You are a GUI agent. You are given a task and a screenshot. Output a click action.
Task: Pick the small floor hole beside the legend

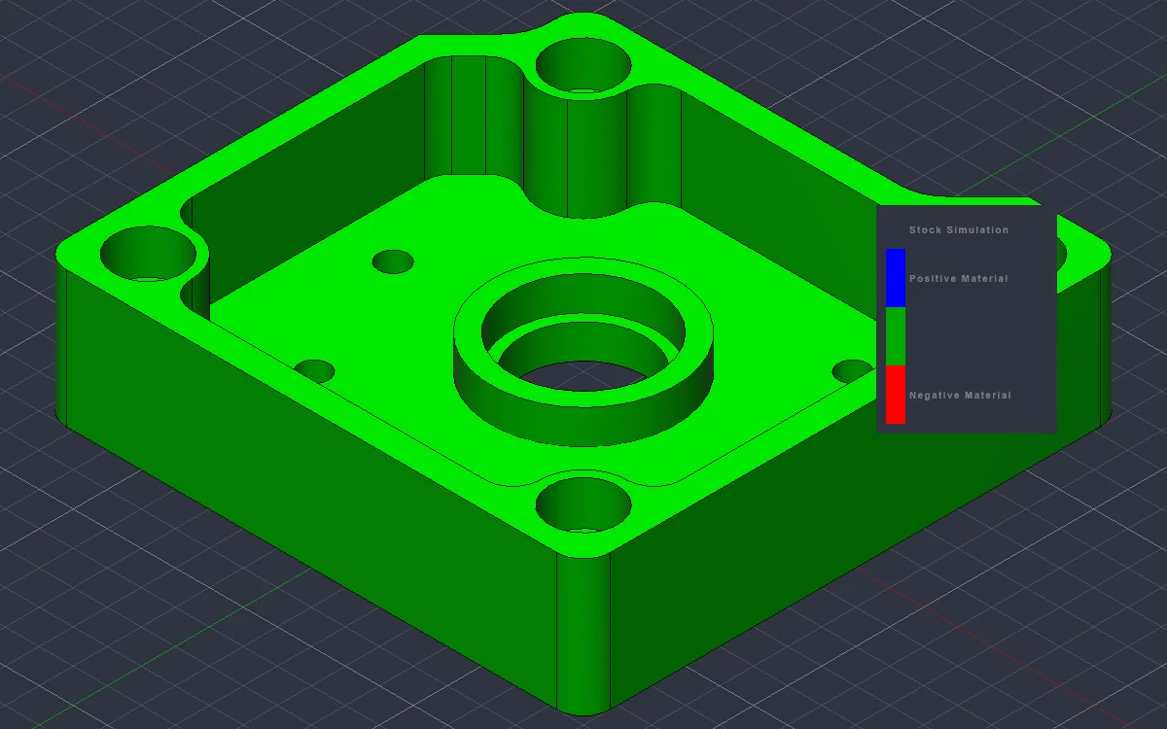pyautogui.click(x=854, y=371)
